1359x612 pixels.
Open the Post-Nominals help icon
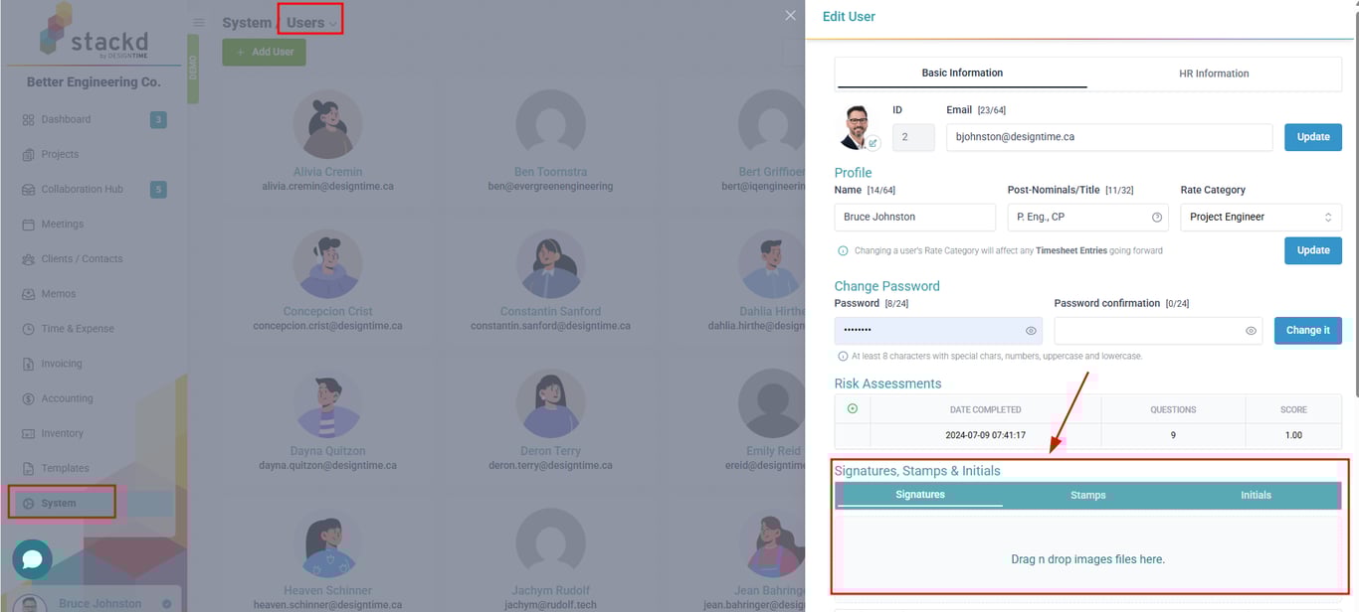click(1157, 217)
